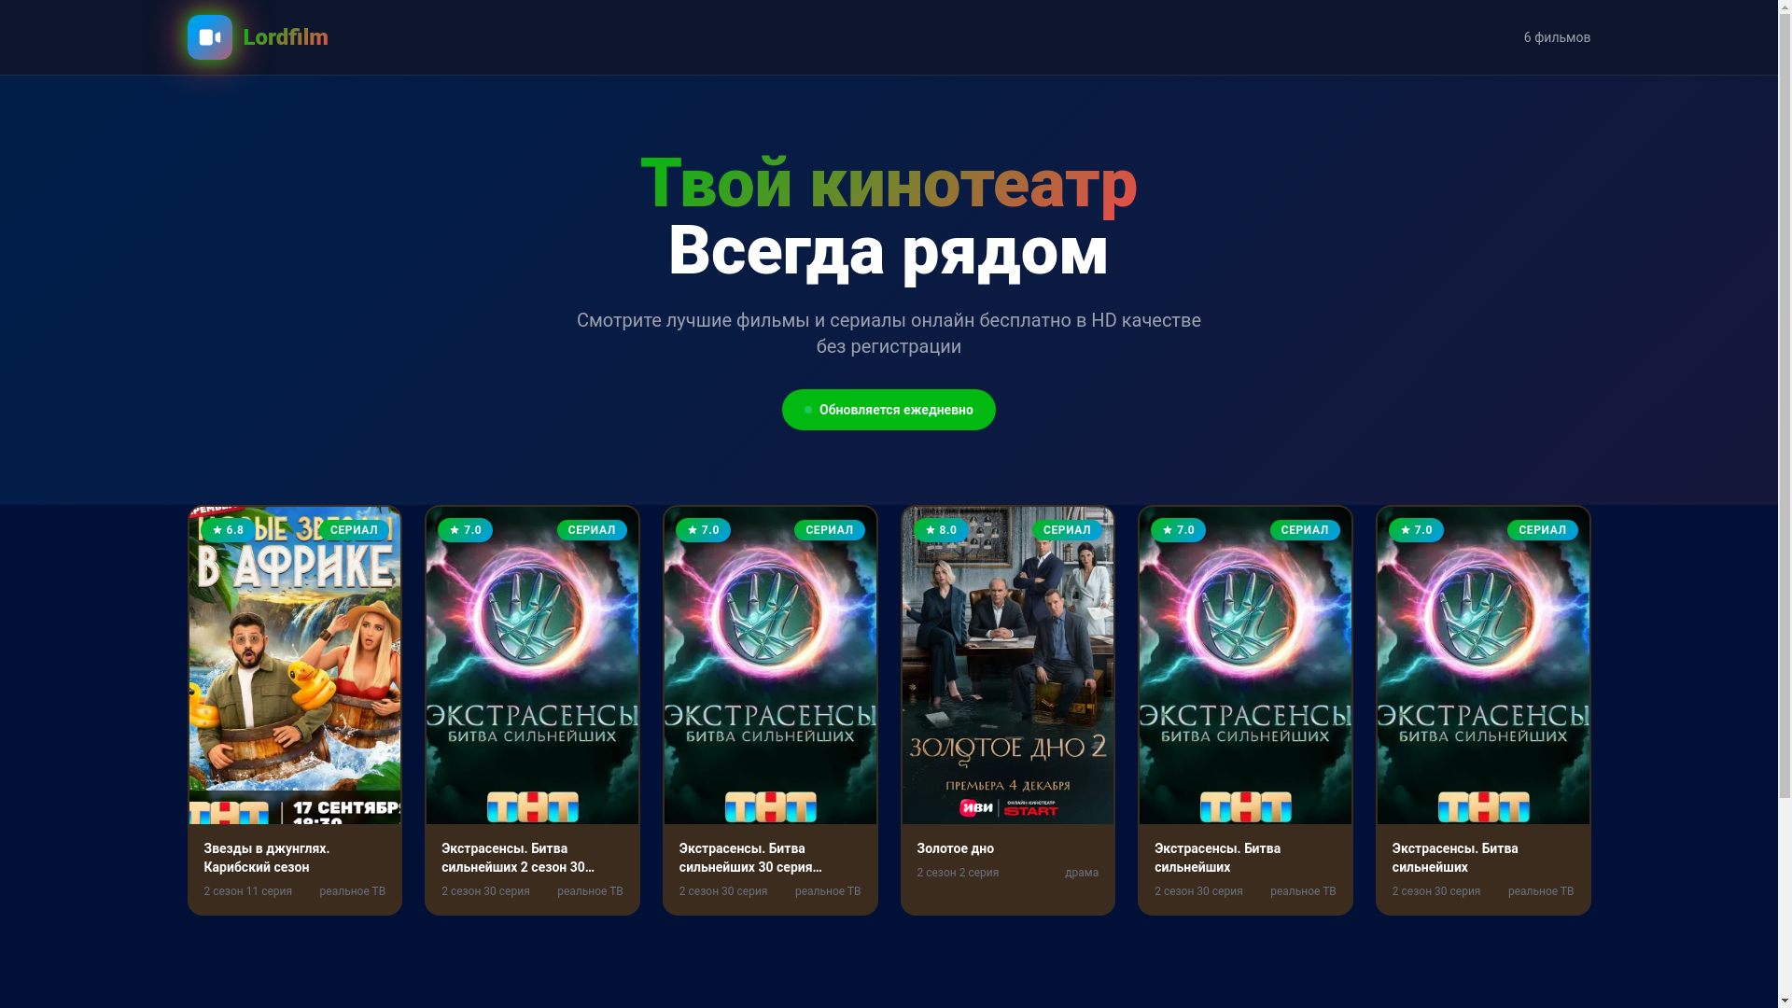The height and width of the screenshot is (1008, 1792).
Task: Click the СЕРИАЛ tag on the fifth card
Action: coord(1305,530)
